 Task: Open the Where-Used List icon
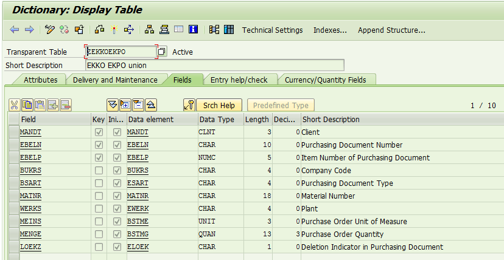click(129, 30)
